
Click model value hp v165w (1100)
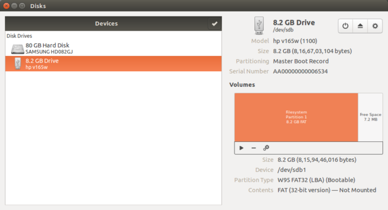coord(295,41)
